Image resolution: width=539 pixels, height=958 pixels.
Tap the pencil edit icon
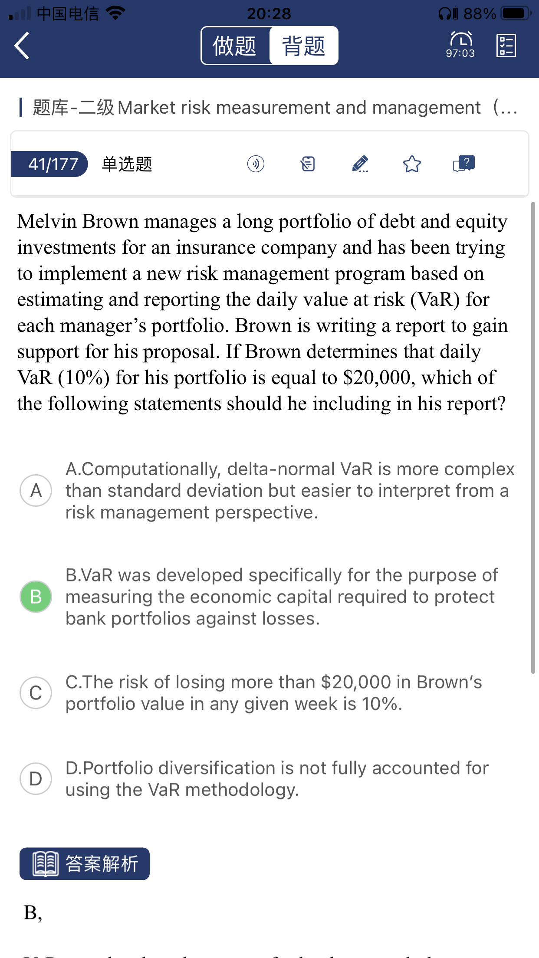(x=360, y=164)
